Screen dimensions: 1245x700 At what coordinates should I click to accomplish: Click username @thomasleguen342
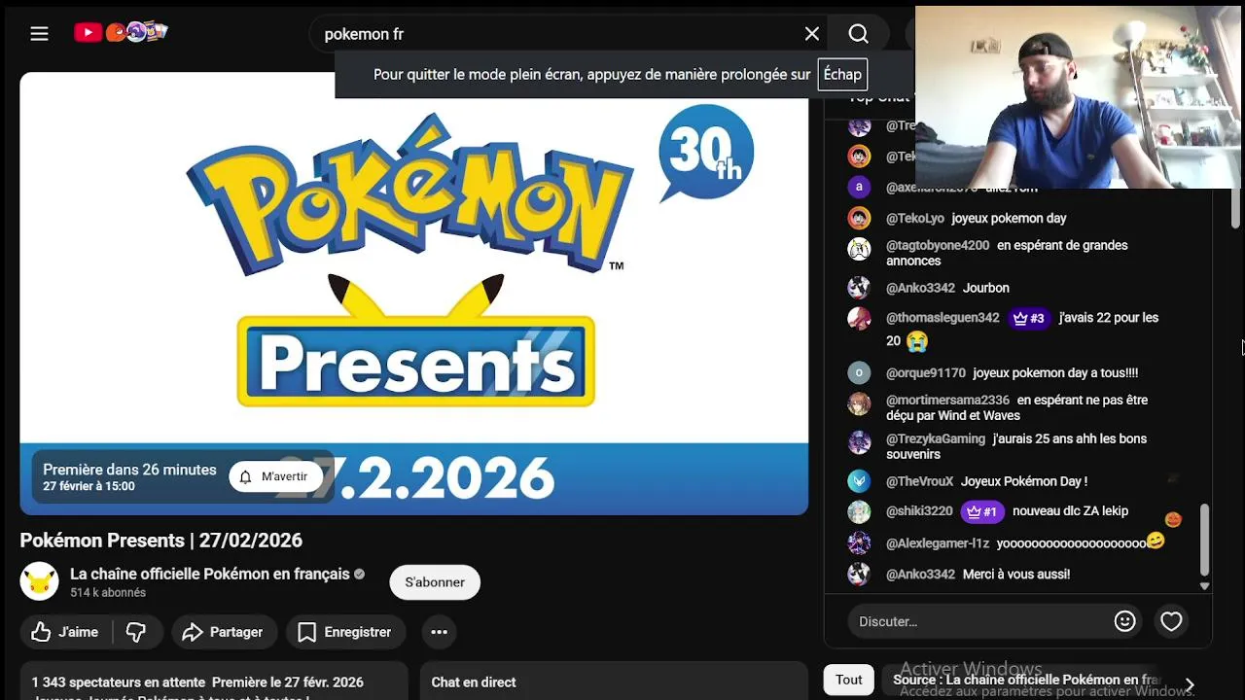pos(943,318)
